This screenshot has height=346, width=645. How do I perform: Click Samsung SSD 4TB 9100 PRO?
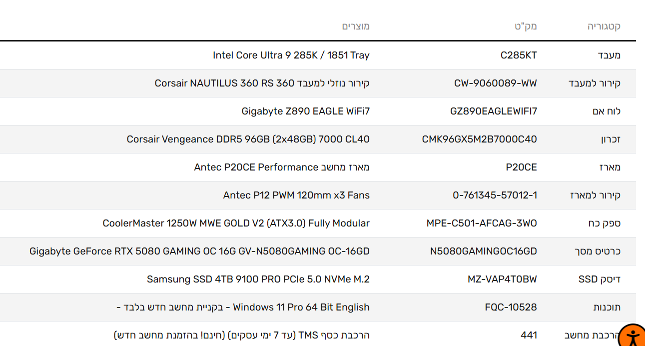[x=258, y=279]
